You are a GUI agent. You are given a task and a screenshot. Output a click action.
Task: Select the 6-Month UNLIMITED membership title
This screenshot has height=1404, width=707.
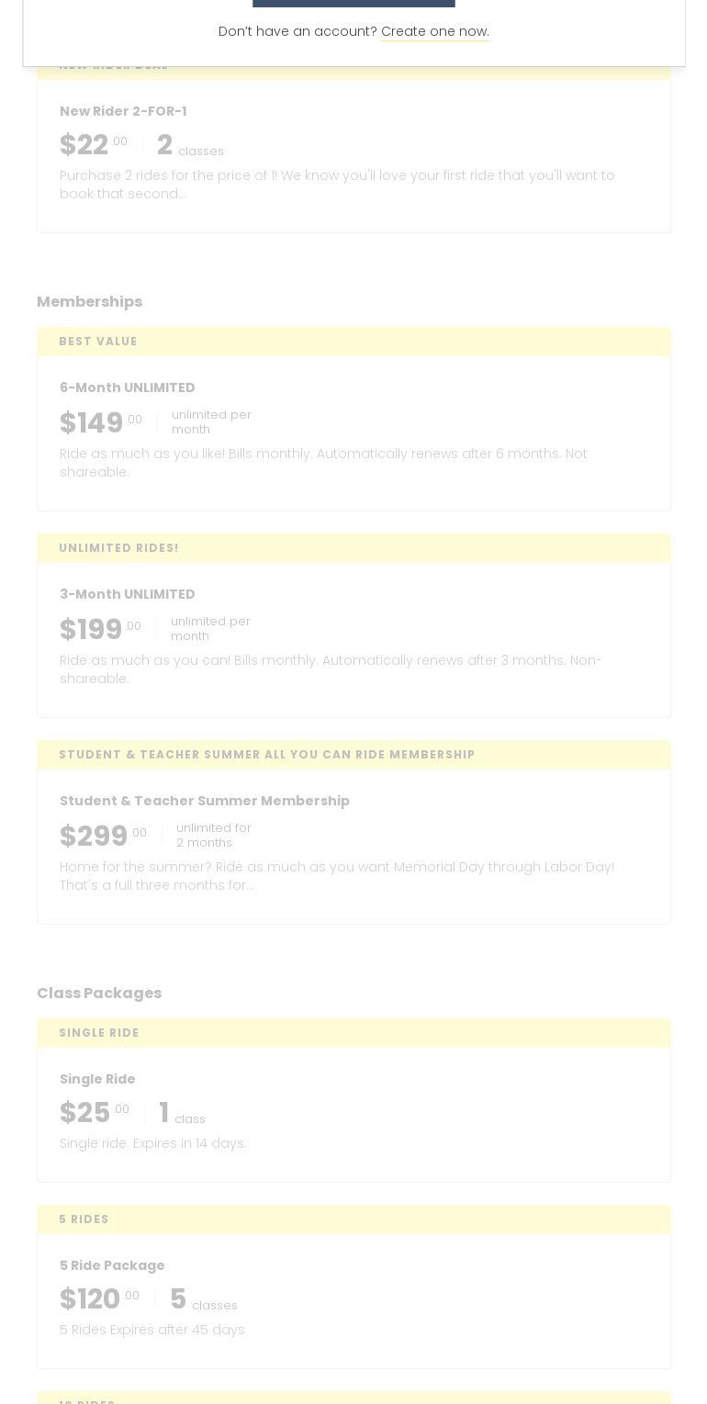[x=127, y=388]
